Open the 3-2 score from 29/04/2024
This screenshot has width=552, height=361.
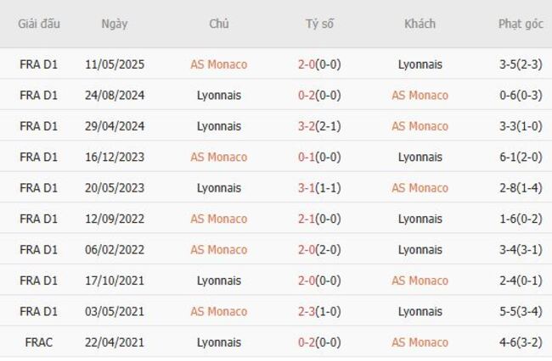coord(309,126)
